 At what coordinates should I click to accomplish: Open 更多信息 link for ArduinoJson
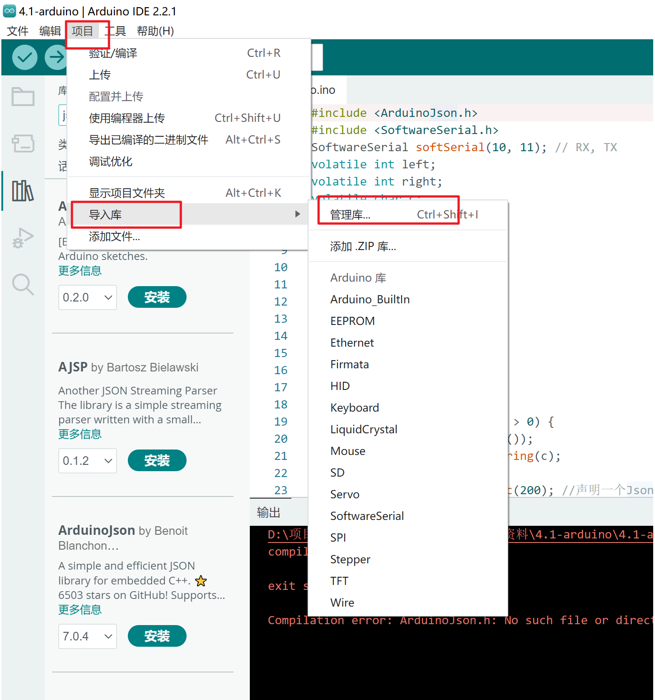[x=80, y=610]
